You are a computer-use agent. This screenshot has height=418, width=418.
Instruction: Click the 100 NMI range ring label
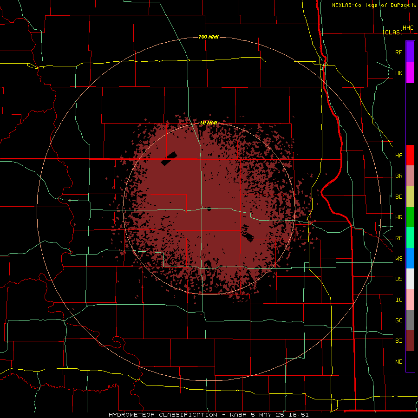(209, 37)
